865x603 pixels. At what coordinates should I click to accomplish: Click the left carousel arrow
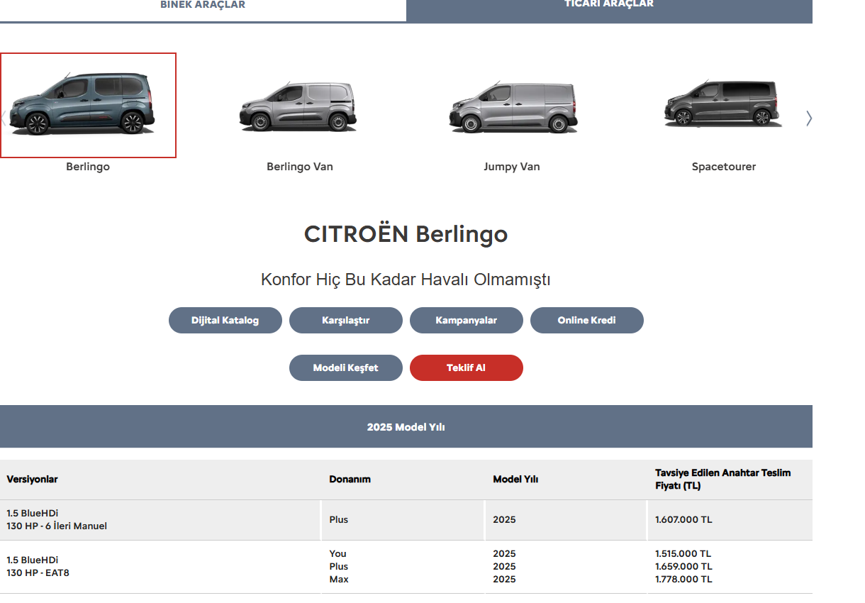tap(4, 118)
